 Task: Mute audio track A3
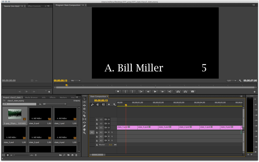109,141
